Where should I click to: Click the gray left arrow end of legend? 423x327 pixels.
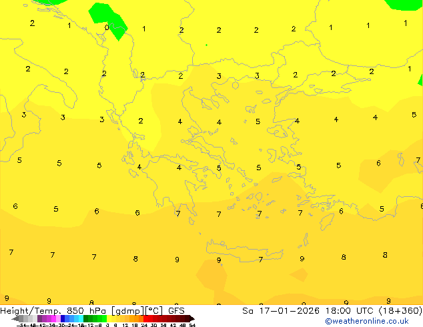pyautogui.click(x=15, y=318)
